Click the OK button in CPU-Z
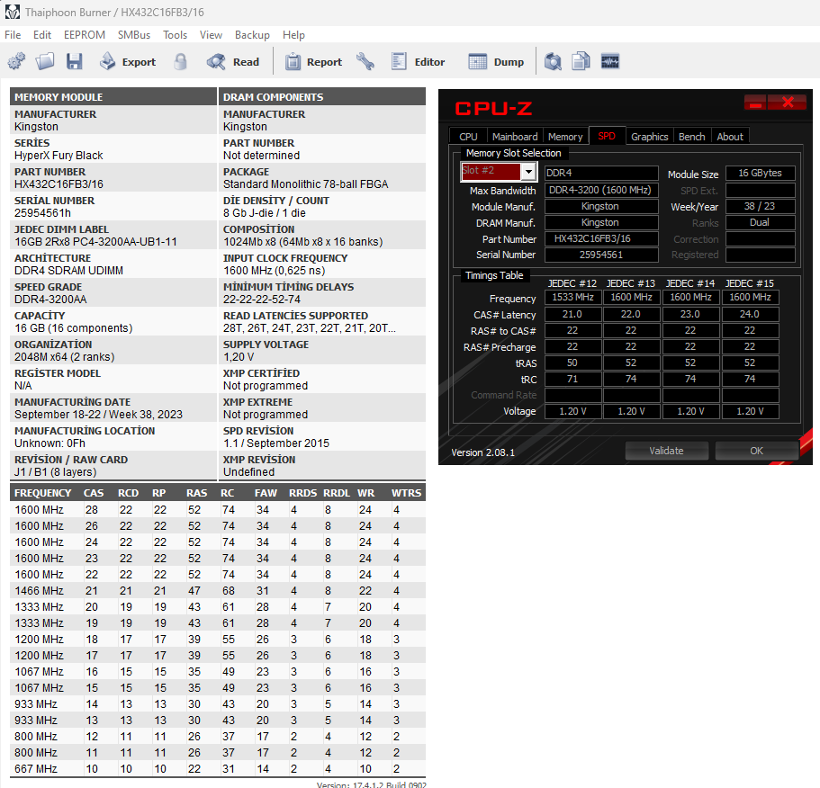Image resolution: width=820 pixels, height=788 pixels. [756, 451]
